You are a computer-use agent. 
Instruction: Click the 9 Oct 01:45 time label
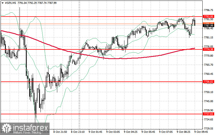95,132
